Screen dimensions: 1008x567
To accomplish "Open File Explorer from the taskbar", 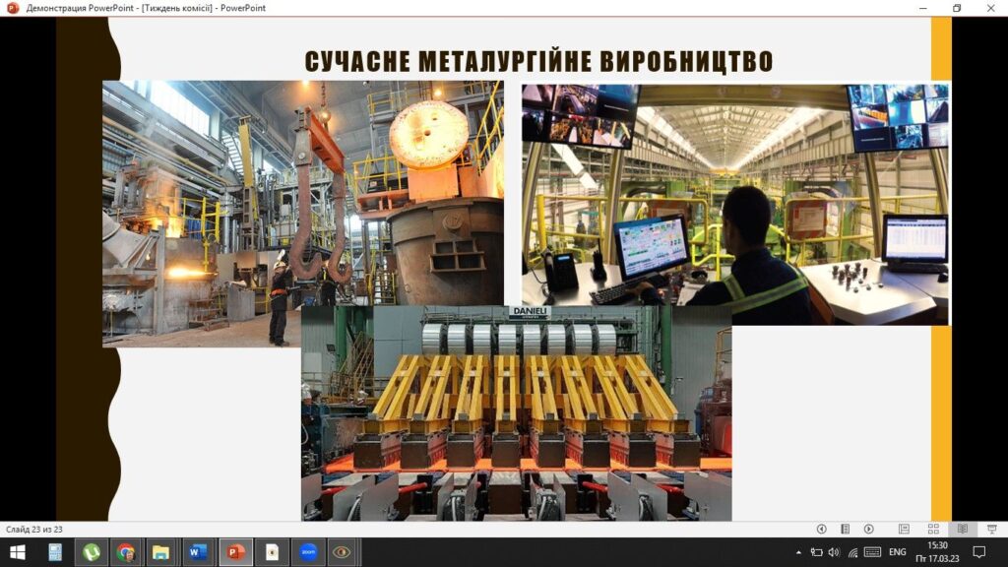I will pyautogui.click(x=160, y=552).
